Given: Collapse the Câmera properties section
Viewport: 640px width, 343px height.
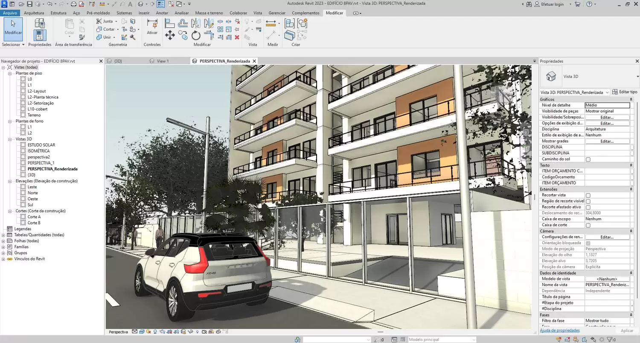Looking at the screenshot, I should tap(631, 231).
